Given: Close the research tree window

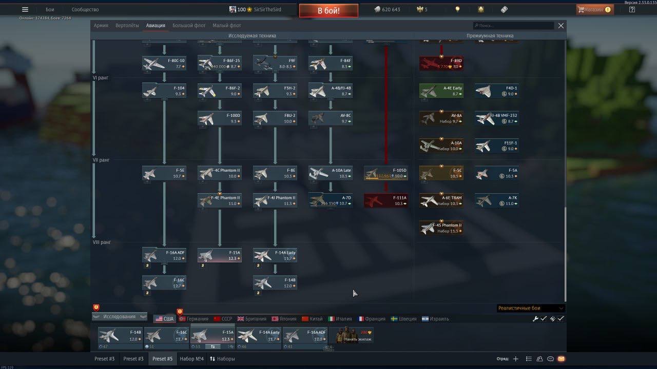Looking at the screenshot, I should click(x=561, y=26).
